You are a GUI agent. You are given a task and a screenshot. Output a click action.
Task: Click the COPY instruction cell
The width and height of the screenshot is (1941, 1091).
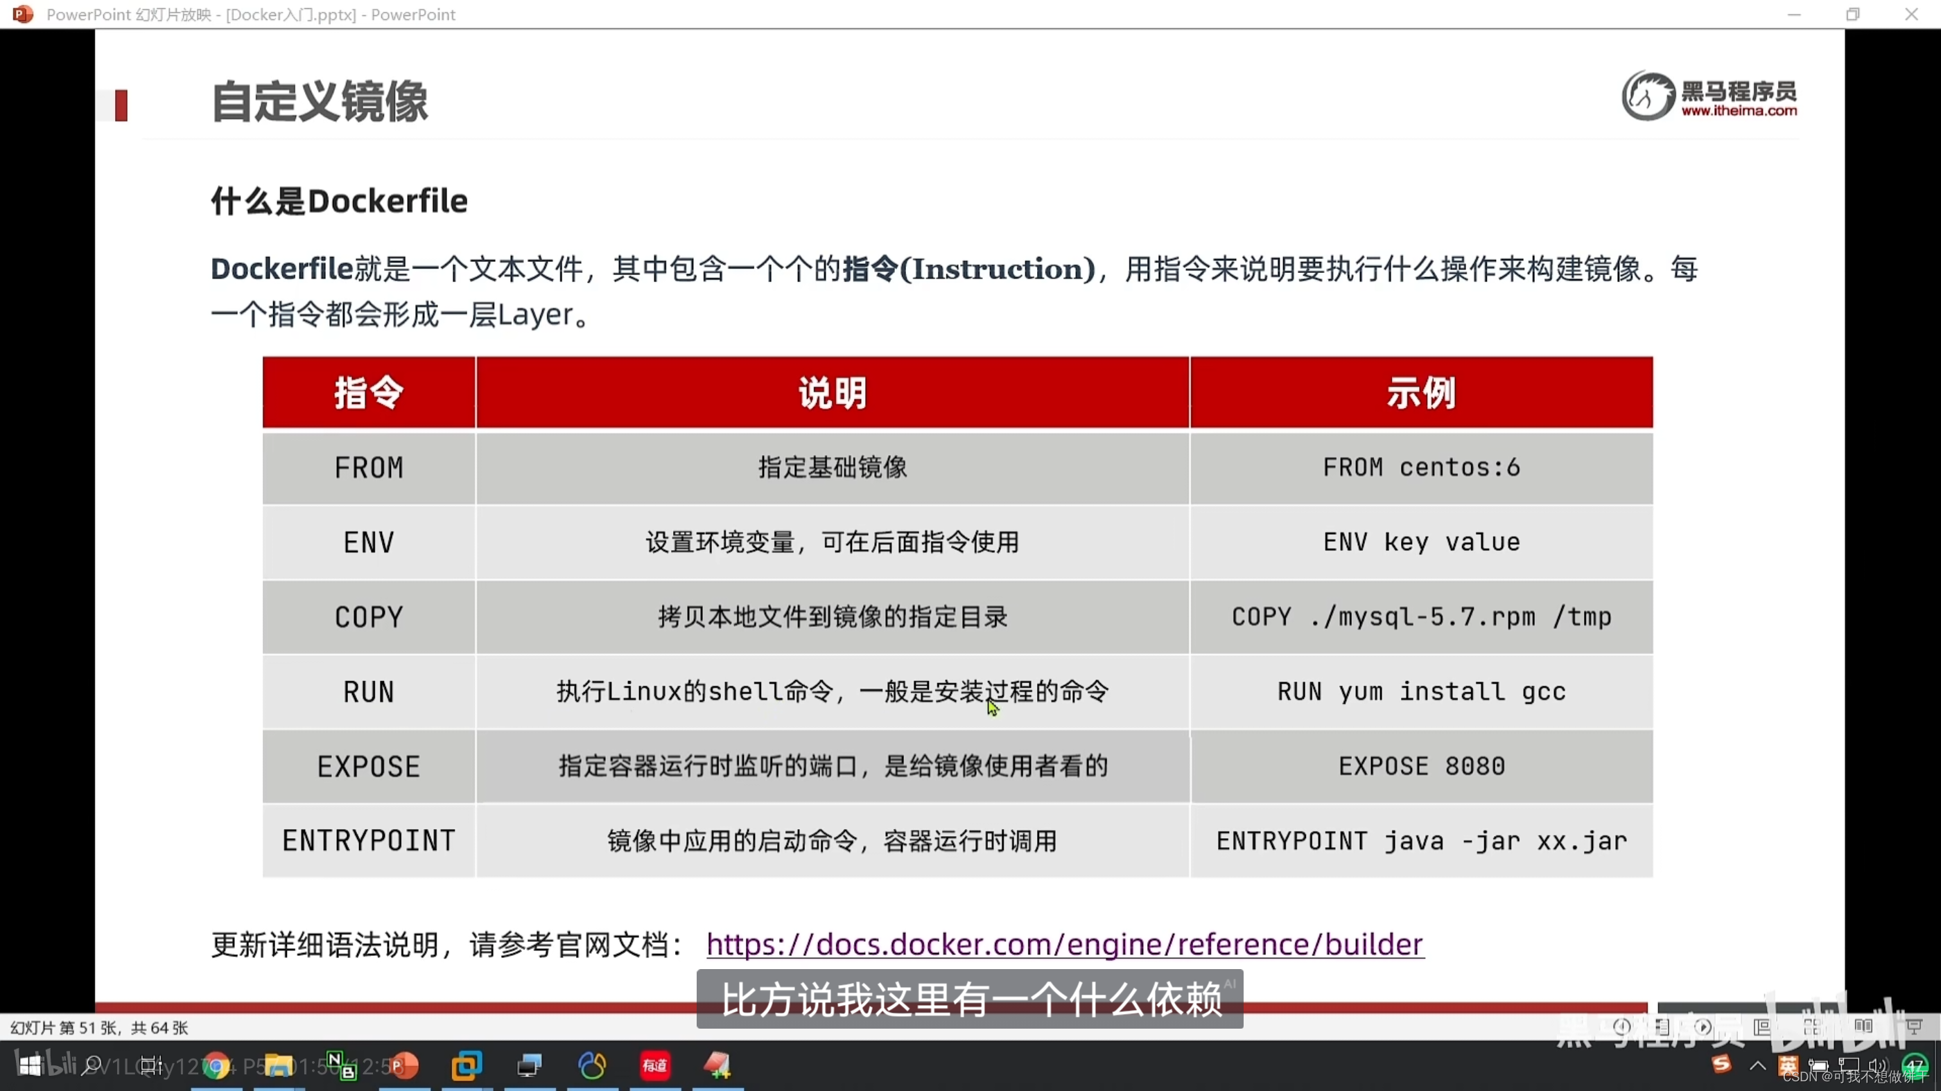369,617
